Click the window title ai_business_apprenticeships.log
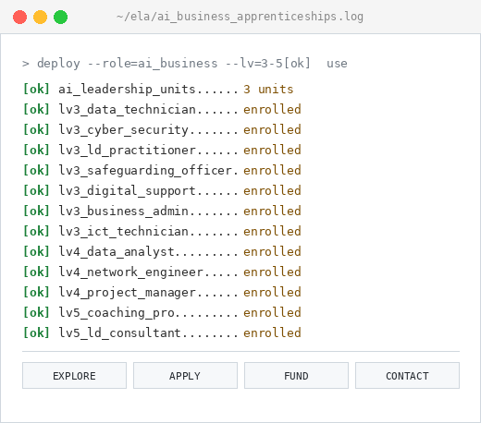 point(240,17)
